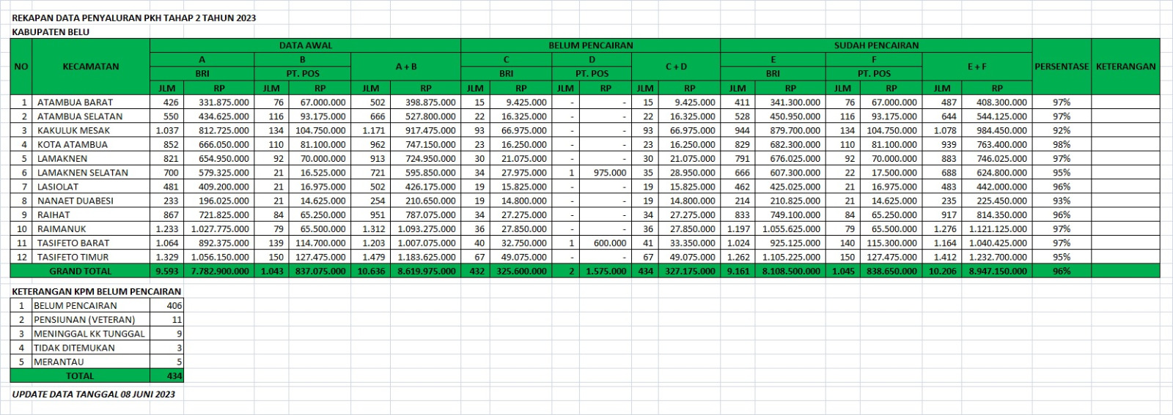Viewport: 1173px width, 415px height.
Task: Click the 96% cell in GRAND TOTAL row
Action: (1062, 271)
